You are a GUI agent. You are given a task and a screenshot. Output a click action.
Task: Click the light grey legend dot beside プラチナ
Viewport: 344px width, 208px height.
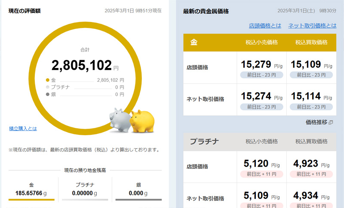[47, 87]
